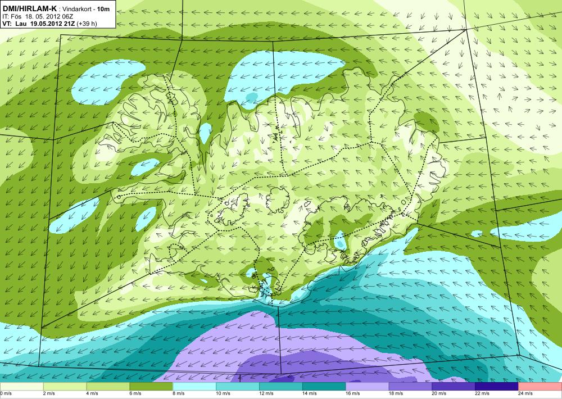Click the '20 m/s' legend label
This screenshot has width=562, height=399.
pyautogui.click(x=439, y=393)
